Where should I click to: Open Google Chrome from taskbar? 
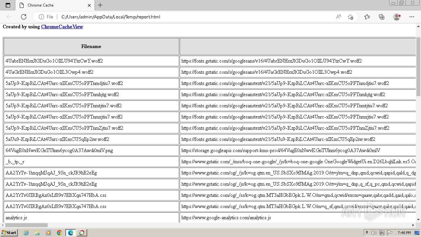[60, 233]
